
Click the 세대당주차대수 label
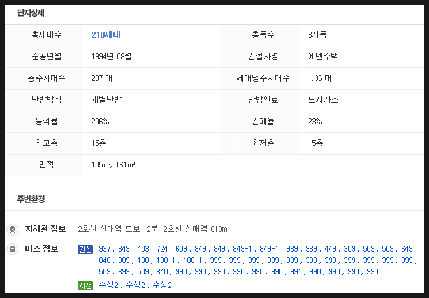pos(263,78)
